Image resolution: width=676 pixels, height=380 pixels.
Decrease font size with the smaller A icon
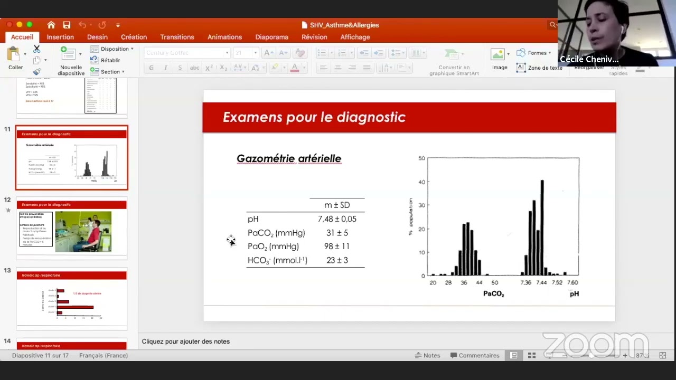pos(284,53)
